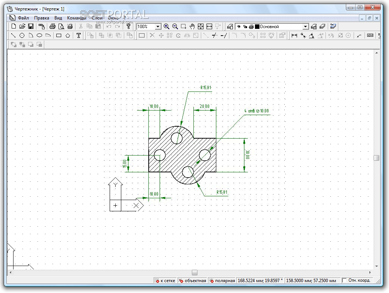Image resolution: width=389 pixels, height=293 pixels.
Task: Open the layer manager icon
Action: tap(230, 26)
